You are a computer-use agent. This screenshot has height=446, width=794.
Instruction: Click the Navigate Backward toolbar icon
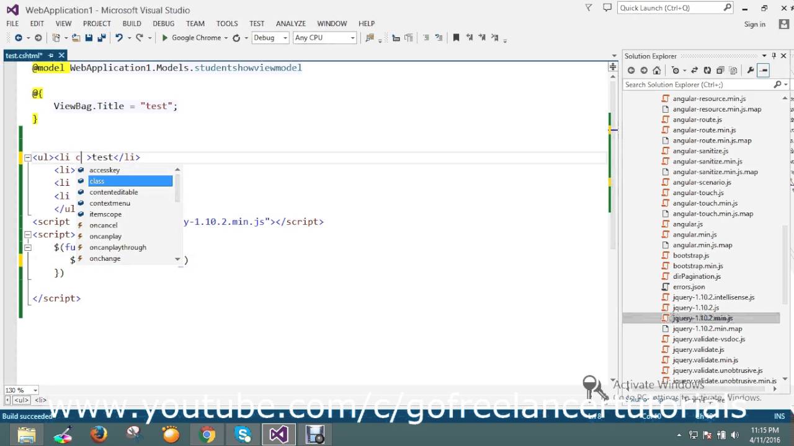[x=18, y=38]
